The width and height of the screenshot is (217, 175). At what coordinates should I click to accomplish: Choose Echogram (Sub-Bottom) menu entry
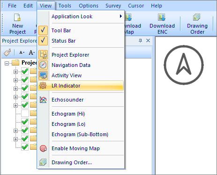pos(80,134)
